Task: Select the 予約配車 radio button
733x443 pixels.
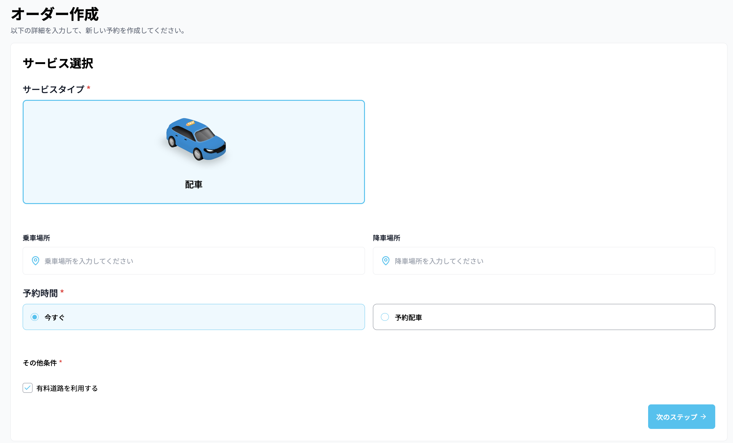Action: [385, 317]
